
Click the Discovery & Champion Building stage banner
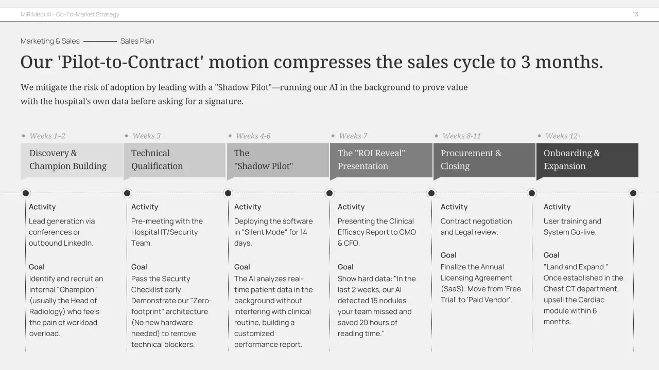click(x=71, y=160)
